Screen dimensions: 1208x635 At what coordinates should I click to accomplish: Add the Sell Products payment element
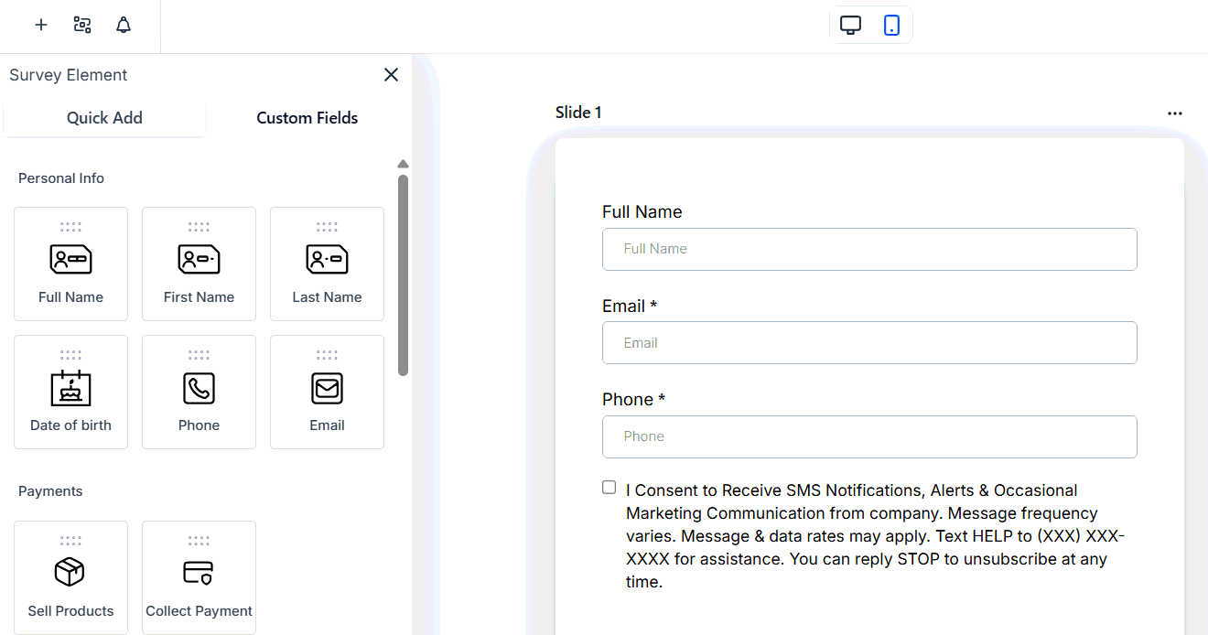click(70, 577)
